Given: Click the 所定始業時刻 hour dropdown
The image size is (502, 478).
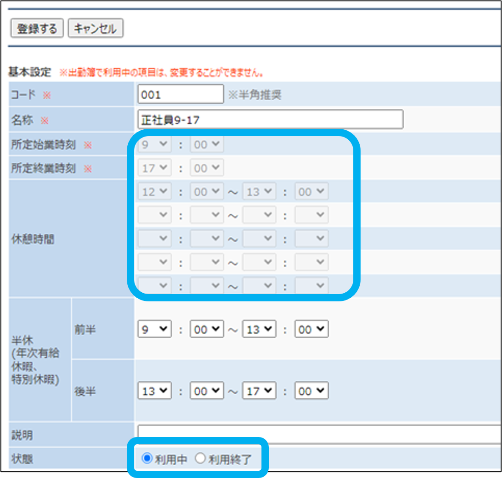Looking at the screenshot, I should point(154,145).
